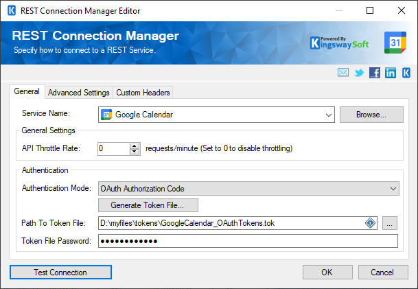
Task: Click the Google Calendar logo in the banner
Action: (395, 43)
